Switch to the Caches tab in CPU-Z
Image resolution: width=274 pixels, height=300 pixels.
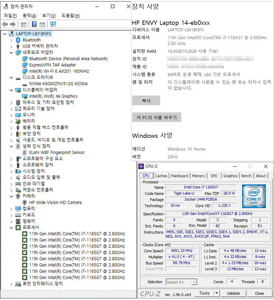161,176
